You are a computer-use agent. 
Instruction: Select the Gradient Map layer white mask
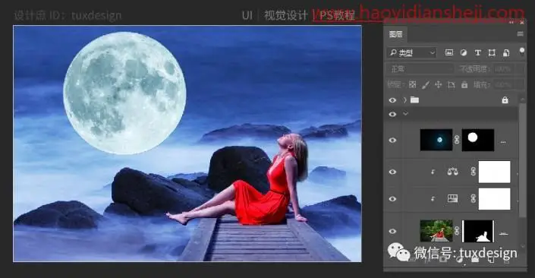[494, 198]
